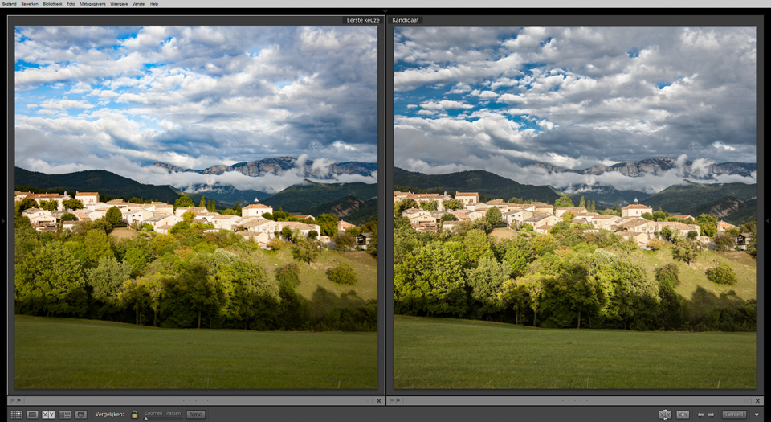The image size is (771, 422).
Task: Toggle flag under Eerste keuze photo
Action: pyautogui.click(x=13, y=400)
